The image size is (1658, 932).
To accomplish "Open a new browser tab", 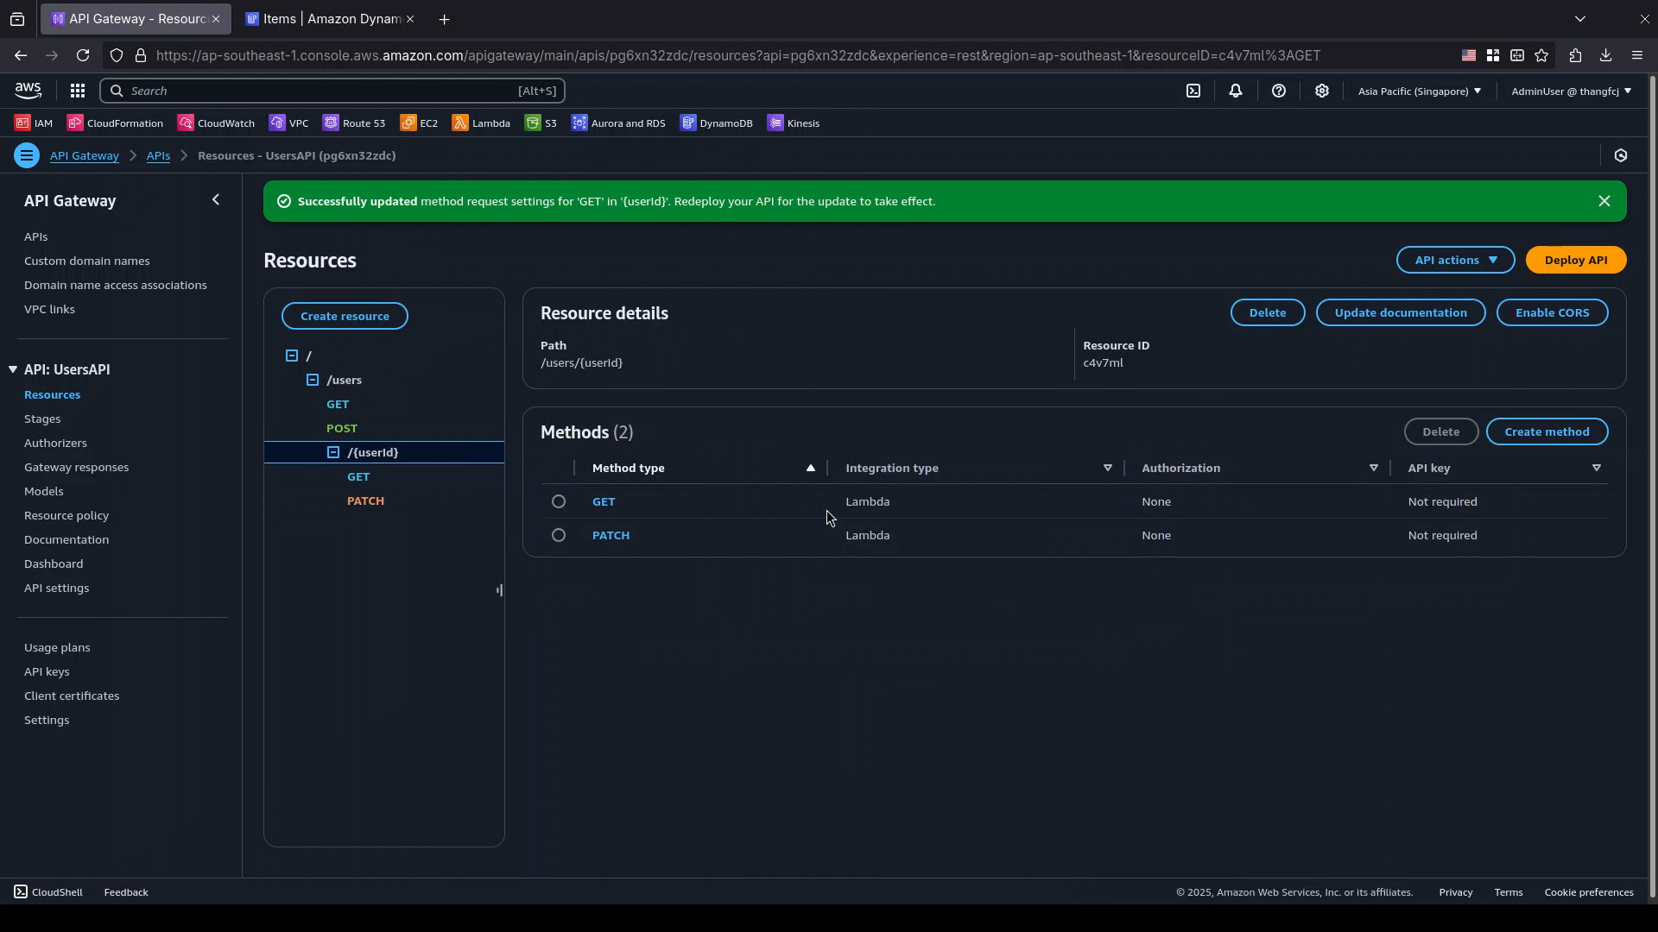I will [444, 19].
